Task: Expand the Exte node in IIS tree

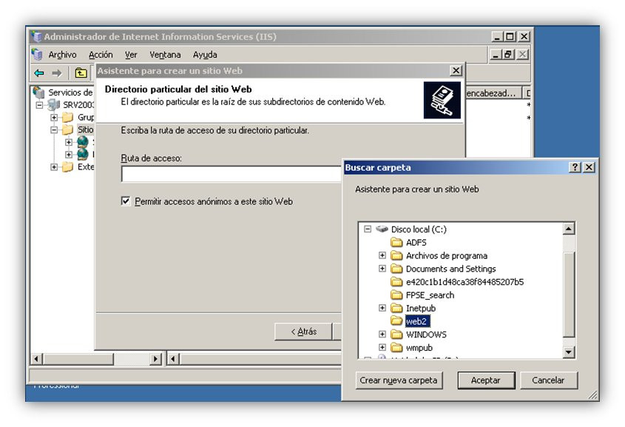Action: [54, 167]
